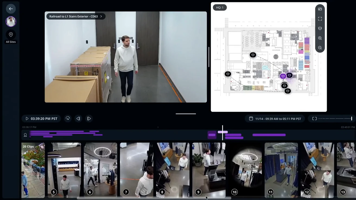Image resolution: width=356 pixels, height=200 pixels.
Task: Open the date range 11/14 picker
Action: click(x=275, y=119)
